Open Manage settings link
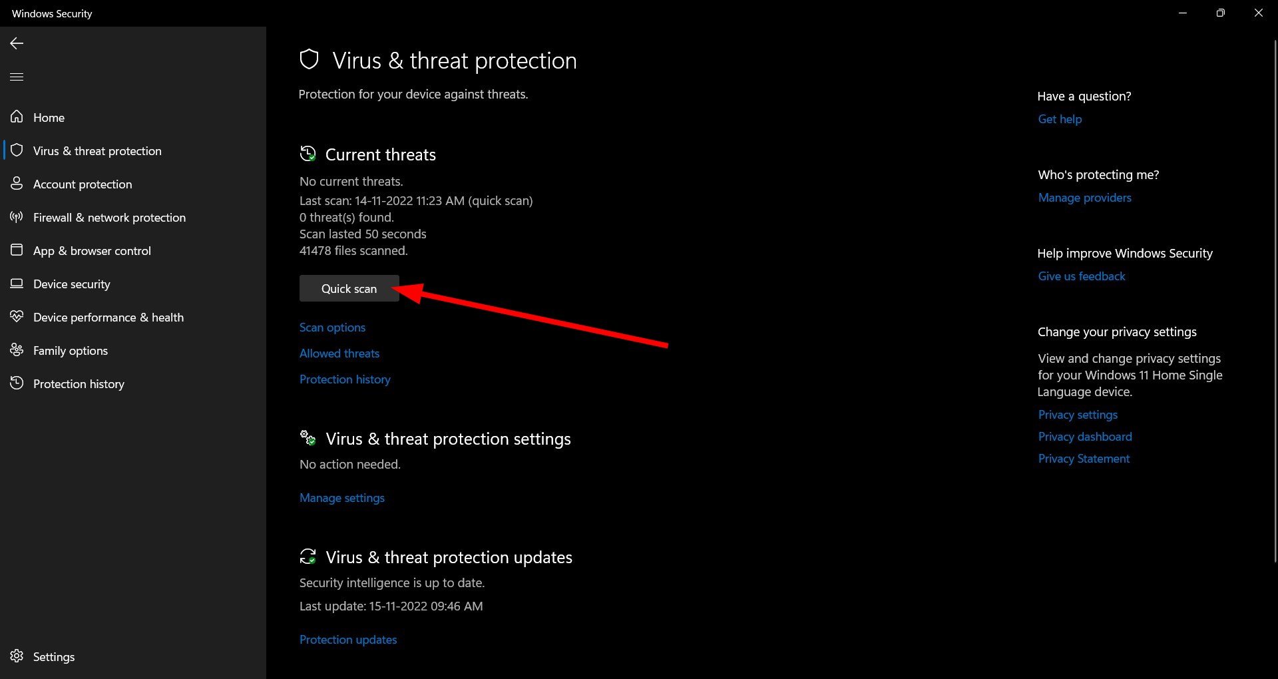The width and height of the screenshot is (1278, 679). 342,498
